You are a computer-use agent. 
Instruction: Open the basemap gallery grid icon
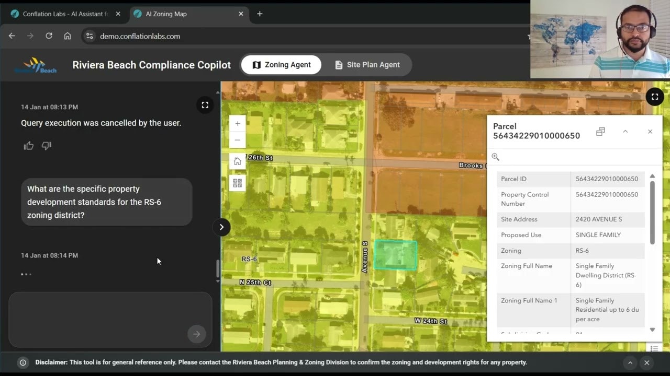tap(238, 183)
